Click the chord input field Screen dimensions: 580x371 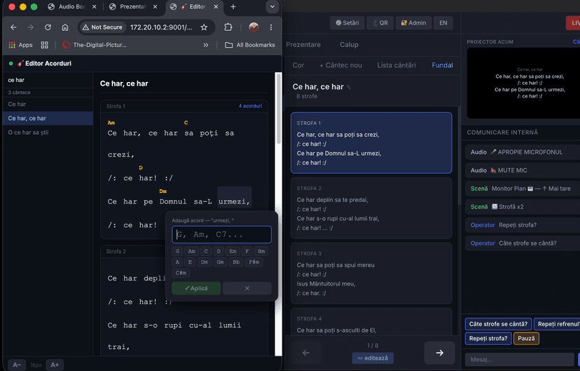pos(221,234)
